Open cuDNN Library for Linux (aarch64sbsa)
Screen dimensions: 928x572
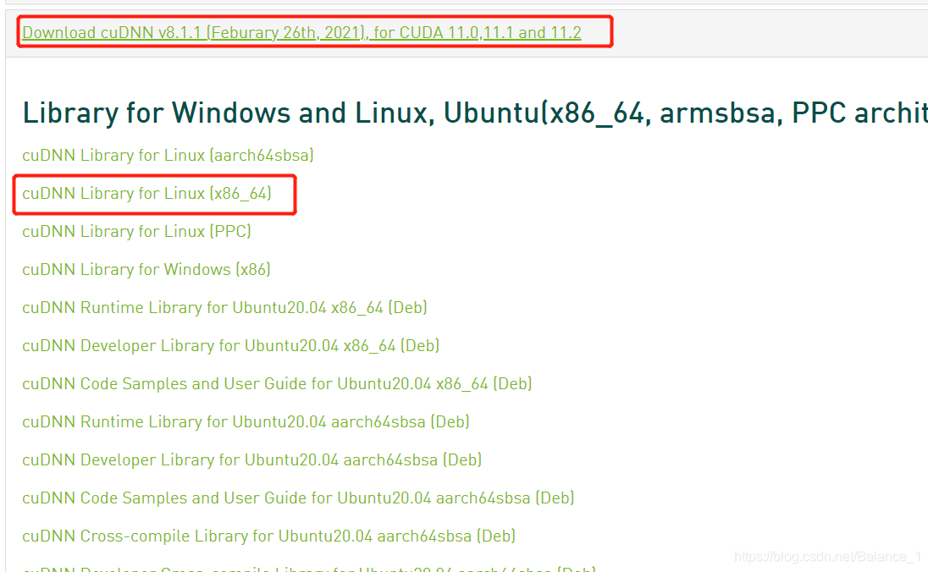point(168,155)
